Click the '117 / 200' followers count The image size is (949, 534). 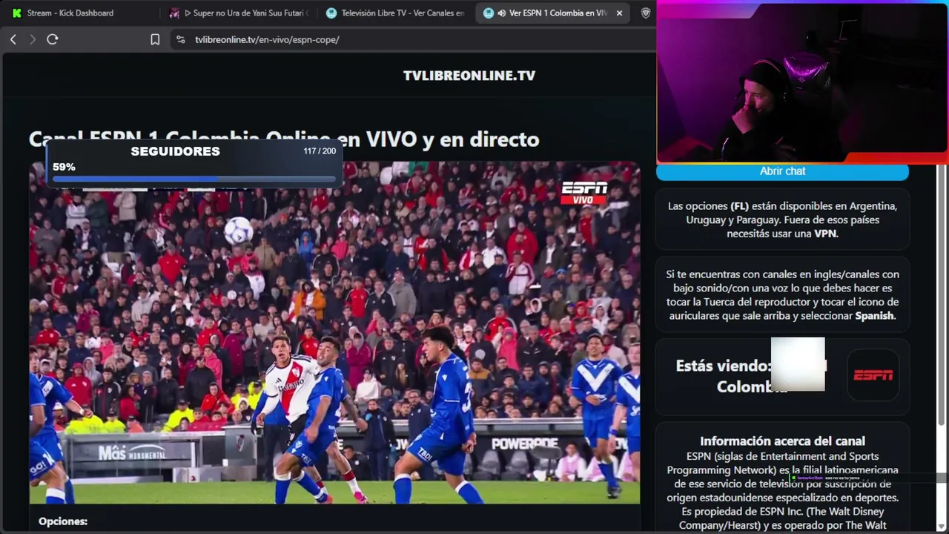click(320, 151)
